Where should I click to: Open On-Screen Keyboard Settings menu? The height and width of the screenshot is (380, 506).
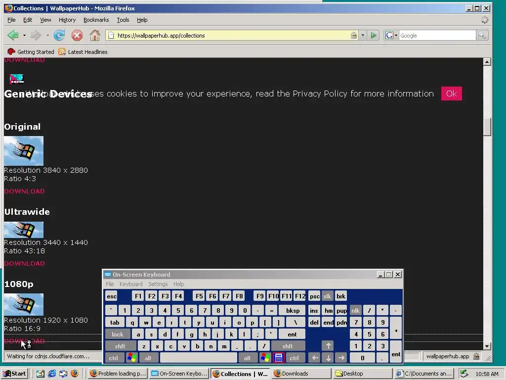pyautogui.click(x=158, y=284)
